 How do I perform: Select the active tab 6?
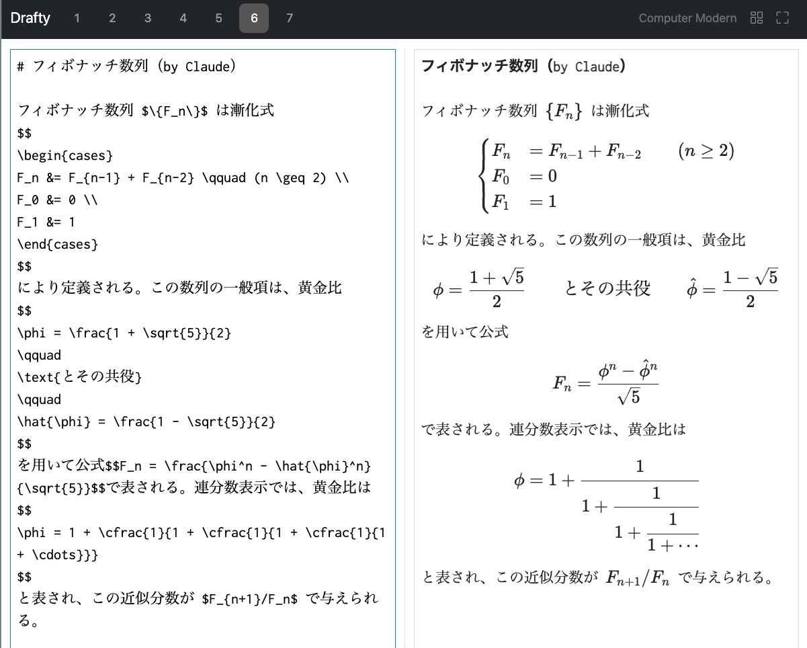pos(254,18)
